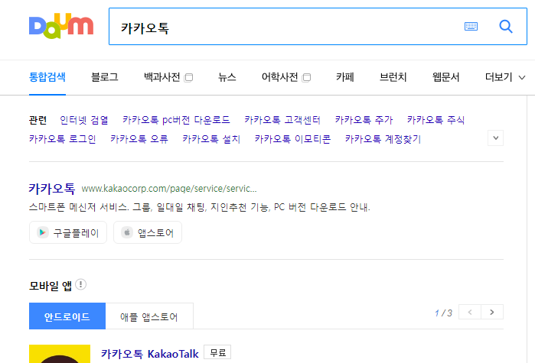535x363 pixels.
Task: Open the 카카오톡 KakaoTalk app link
Action: coord(150,354)
